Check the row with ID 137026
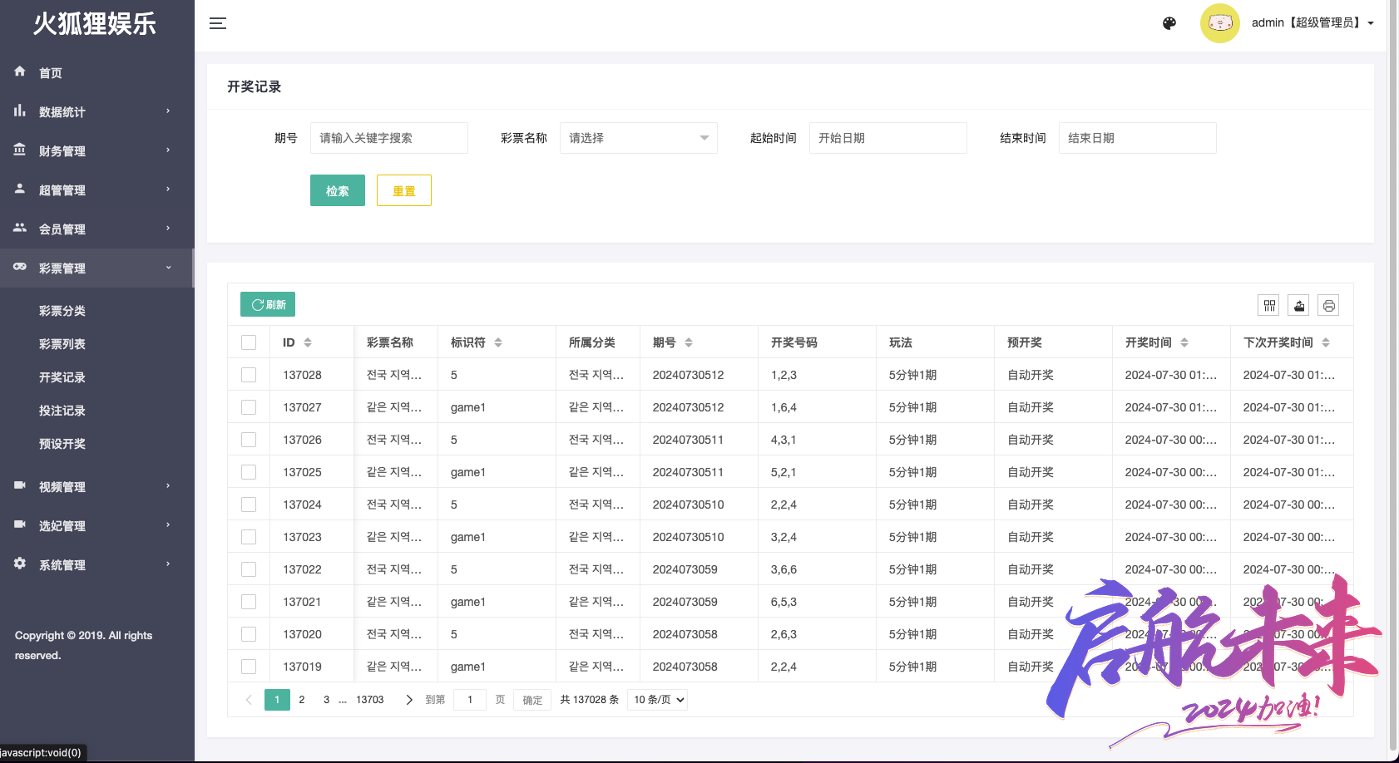The image size is (1399, 763). pyautogui.click(x=249, y=440)
